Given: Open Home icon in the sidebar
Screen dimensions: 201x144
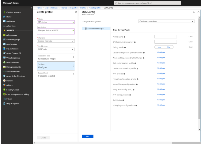Looking at the screenshot, I should click(x=4, y=17).
